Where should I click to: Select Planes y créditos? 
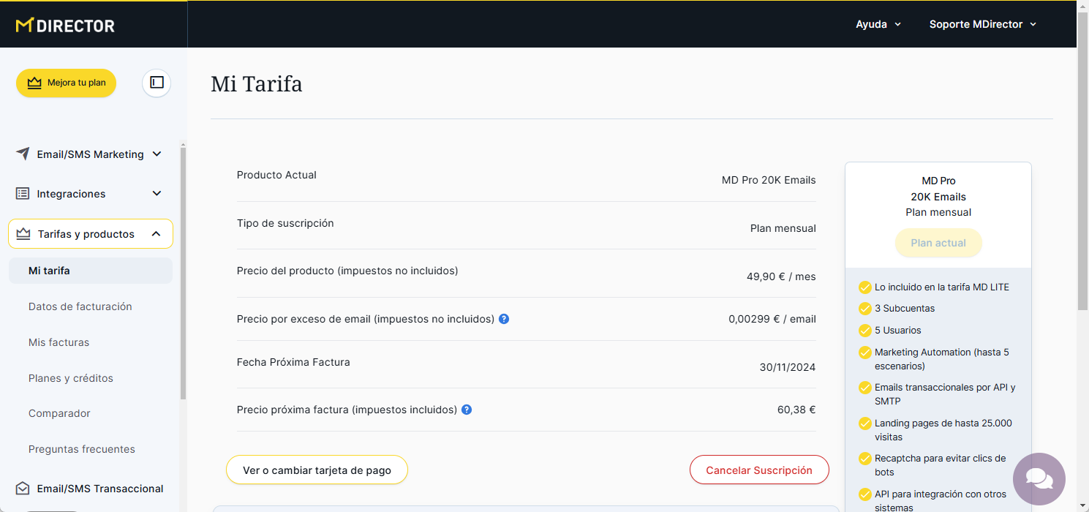coord(71,378)
